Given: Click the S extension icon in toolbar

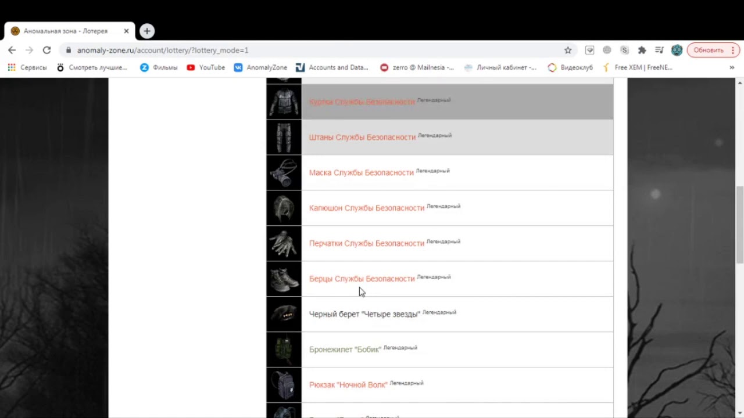Looking at the screenshot, I should [x=624, y=50].
